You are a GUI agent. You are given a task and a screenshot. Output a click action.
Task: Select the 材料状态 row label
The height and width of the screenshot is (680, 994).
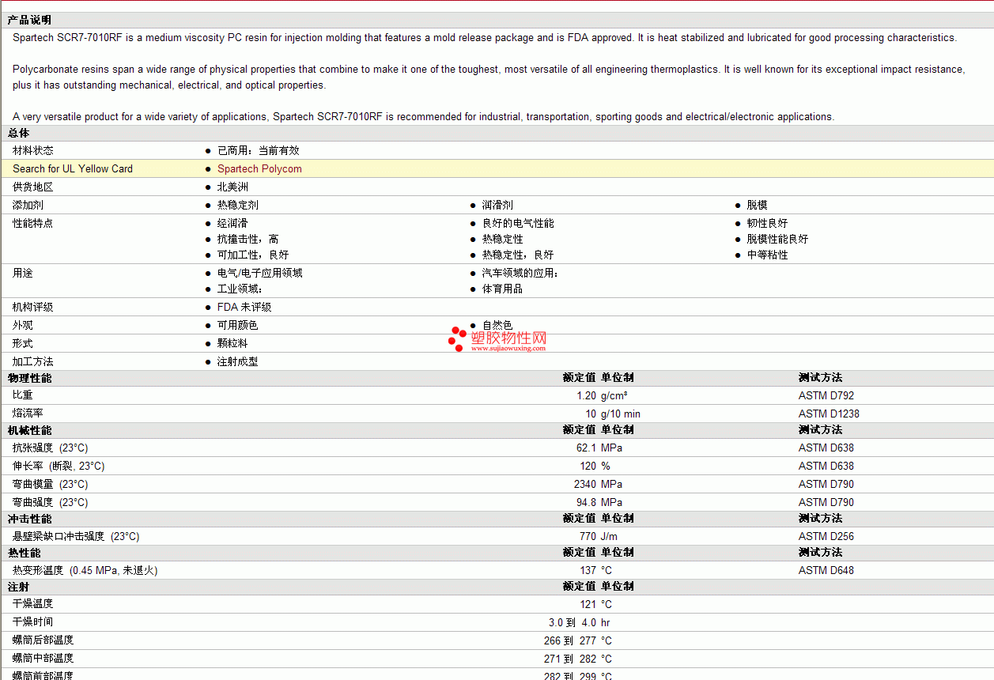[x=33, y=150]
